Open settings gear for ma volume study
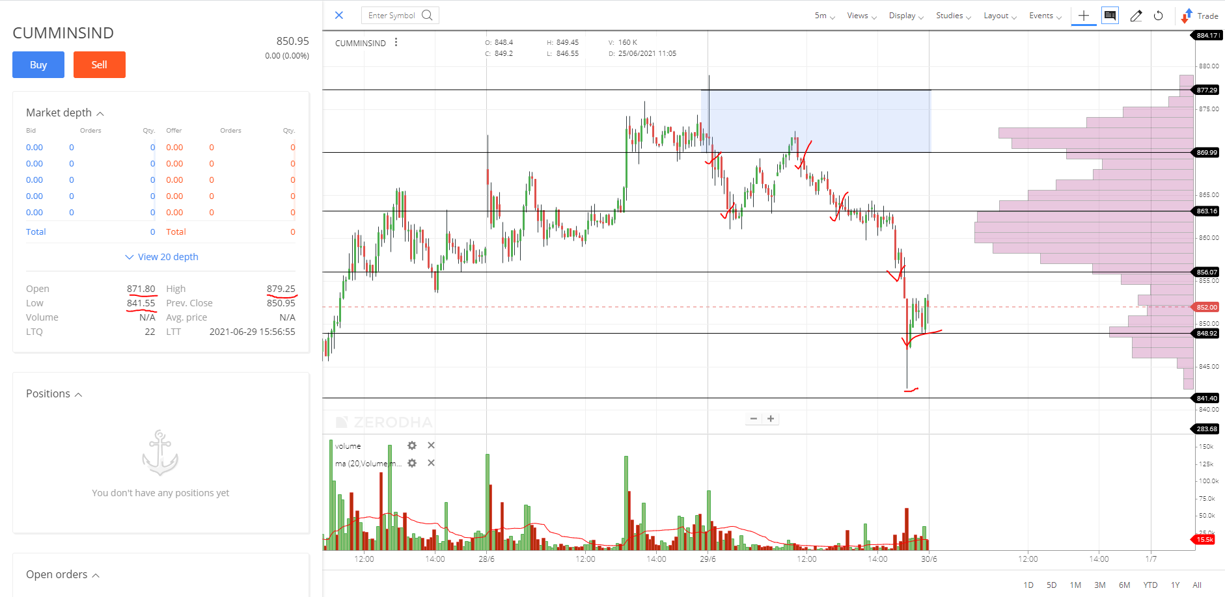This screenshot has width=1225, height=597. coord(412,463)
